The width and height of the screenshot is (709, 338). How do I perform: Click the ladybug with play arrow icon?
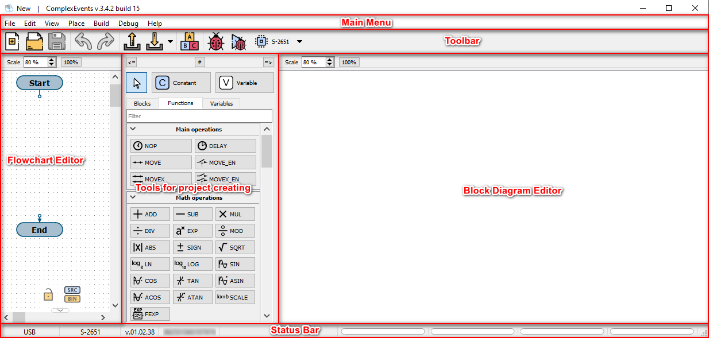238,42
